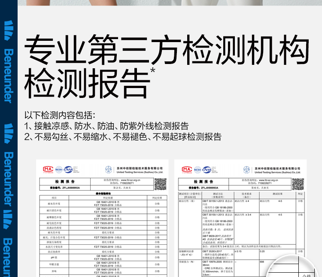The height and width of the screenshot is (277, 322).
Task: Click 耐汗渍色牢度 row label
Action: point(54,210)
